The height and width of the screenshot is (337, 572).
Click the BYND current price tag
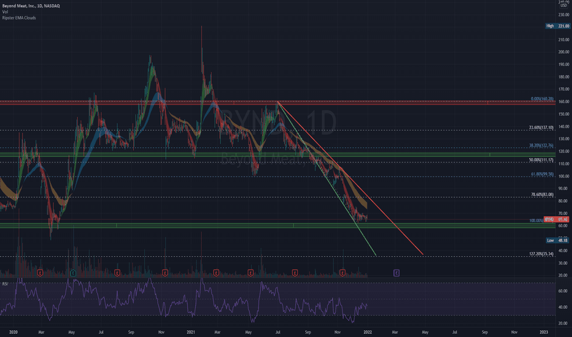point(556,219)
